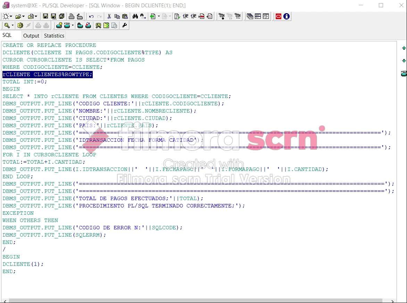Click the Execute gear icon
The width and height of the screenshot is (407, 303).
click(20, 25)
